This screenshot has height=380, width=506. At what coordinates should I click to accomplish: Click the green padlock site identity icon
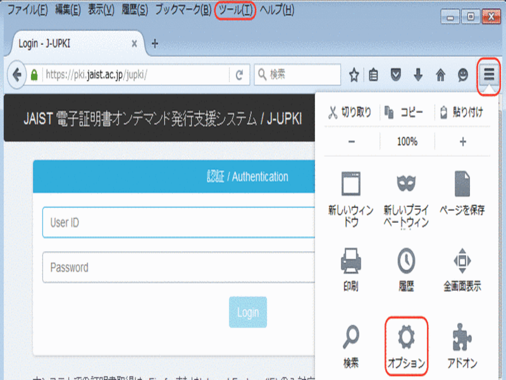pyautogui.click(x=34, y=75)
